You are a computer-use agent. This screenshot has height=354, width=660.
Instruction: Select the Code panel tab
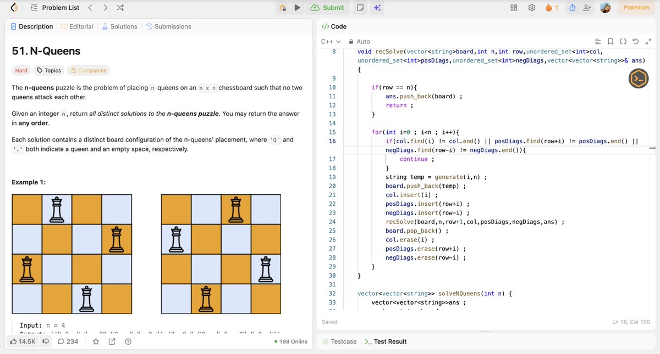[x=334, y=26]
